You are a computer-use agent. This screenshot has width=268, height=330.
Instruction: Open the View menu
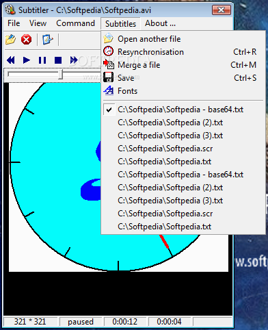click(38, 23)
